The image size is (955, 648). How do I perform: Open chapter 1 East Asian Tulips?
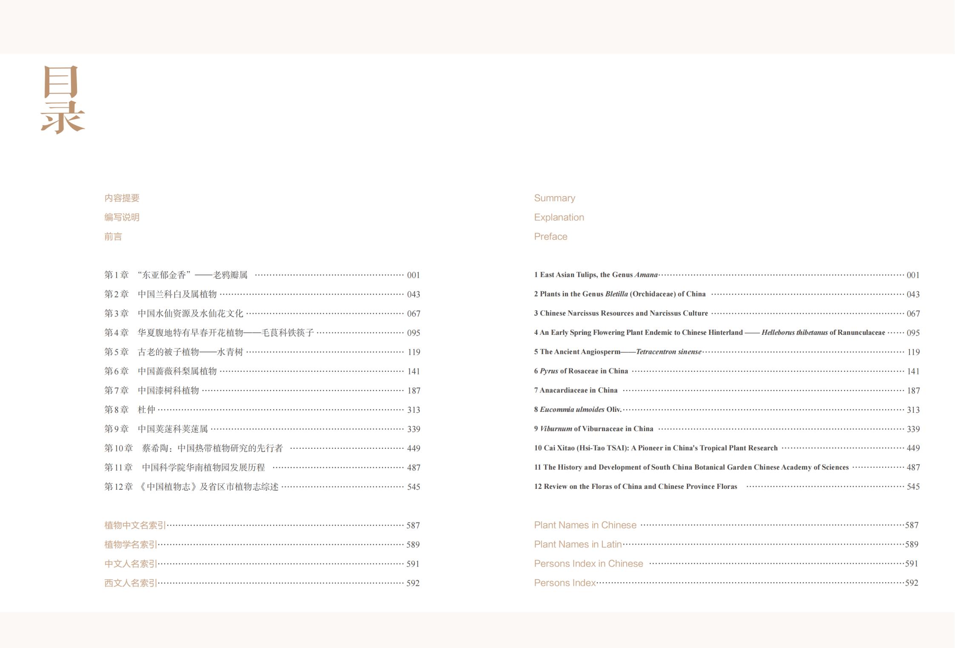pos(596,275)
